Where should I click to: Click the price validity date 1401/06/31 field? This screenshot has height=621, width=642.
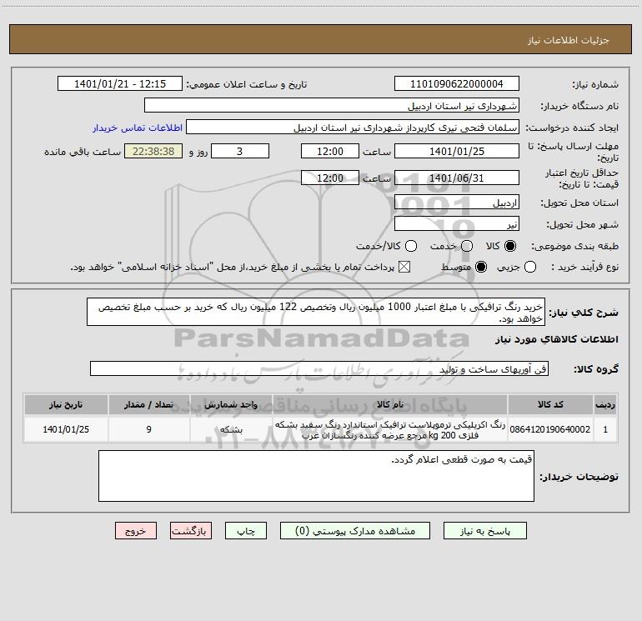coord(457,178)
